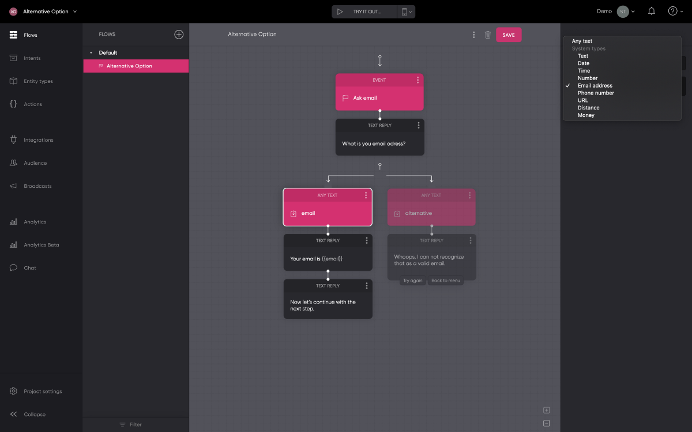Open options for 'Now let's continue' reply
Screen dimensions: 692x432
coord(367,286)
